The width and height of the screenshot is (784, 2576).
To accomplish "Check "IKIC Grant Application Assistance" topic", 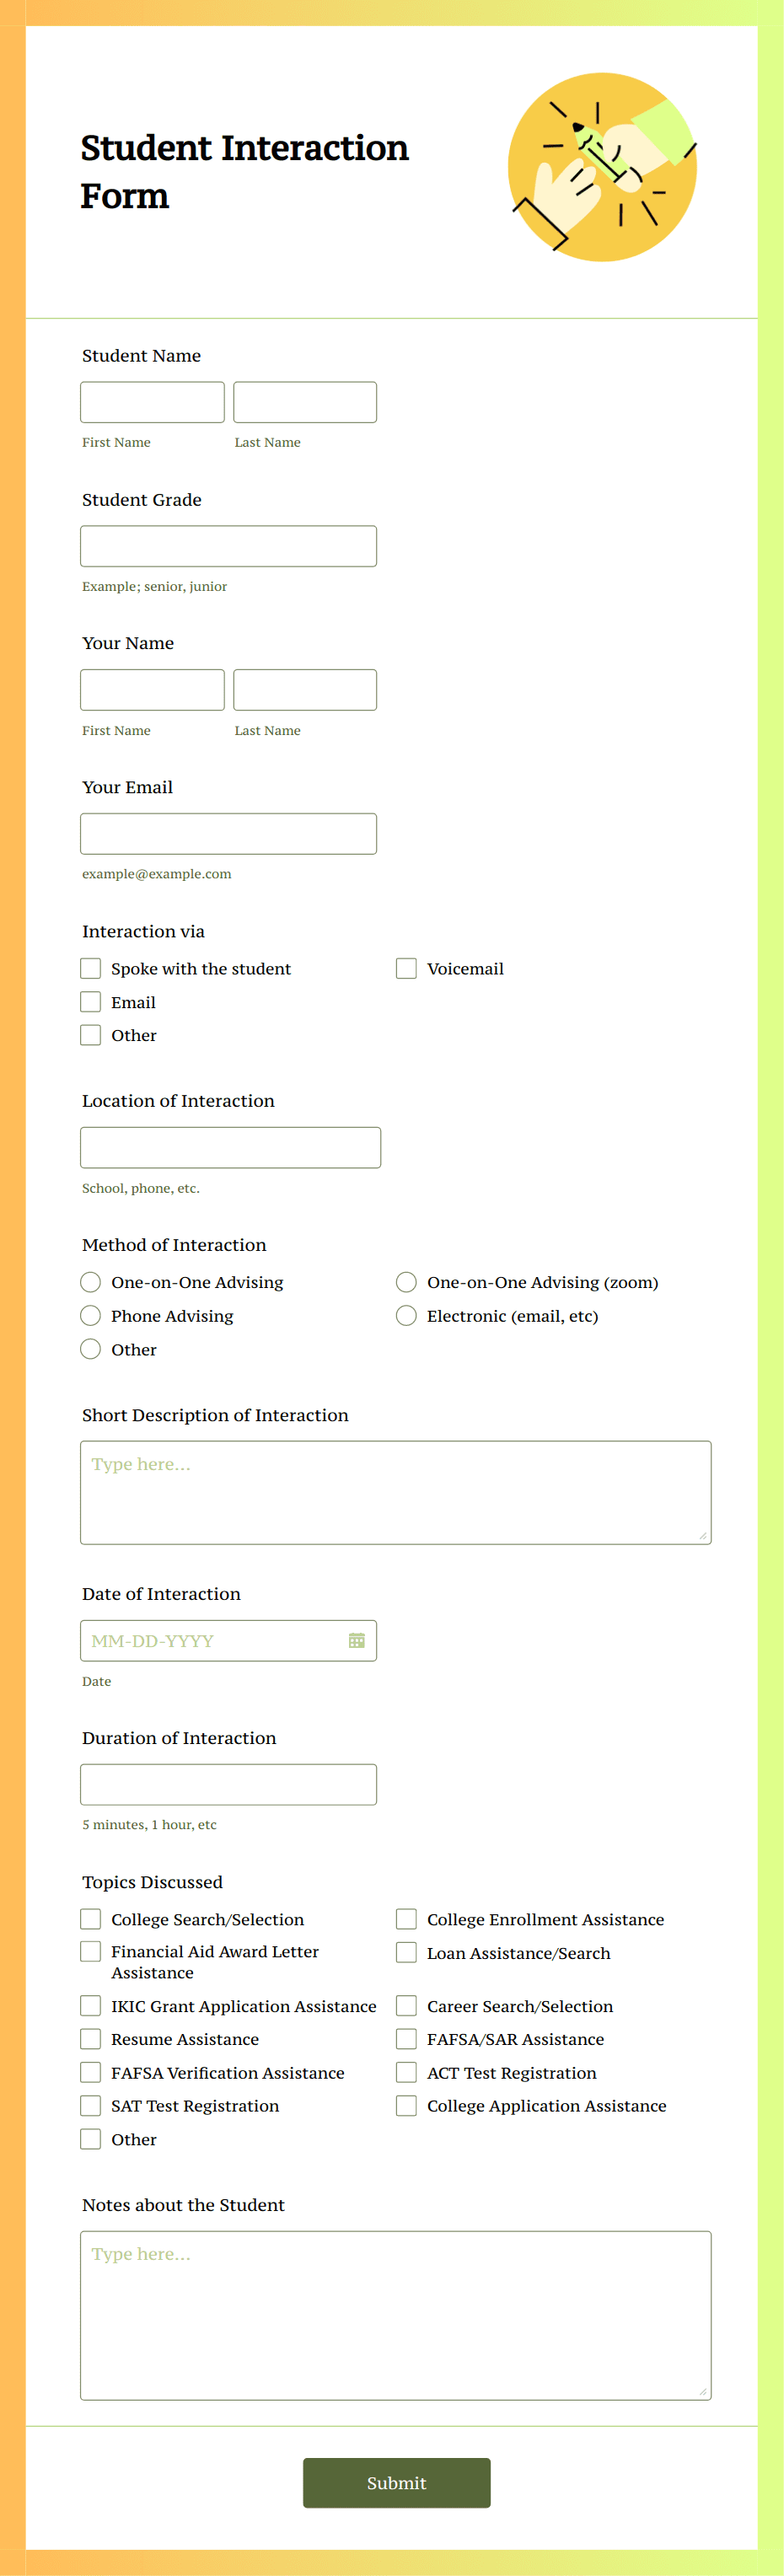I will tap(90, 2005).
